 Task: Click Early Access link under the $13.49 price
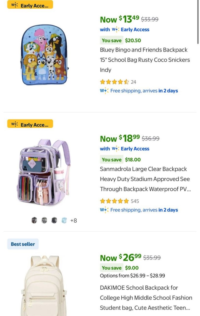135,30
